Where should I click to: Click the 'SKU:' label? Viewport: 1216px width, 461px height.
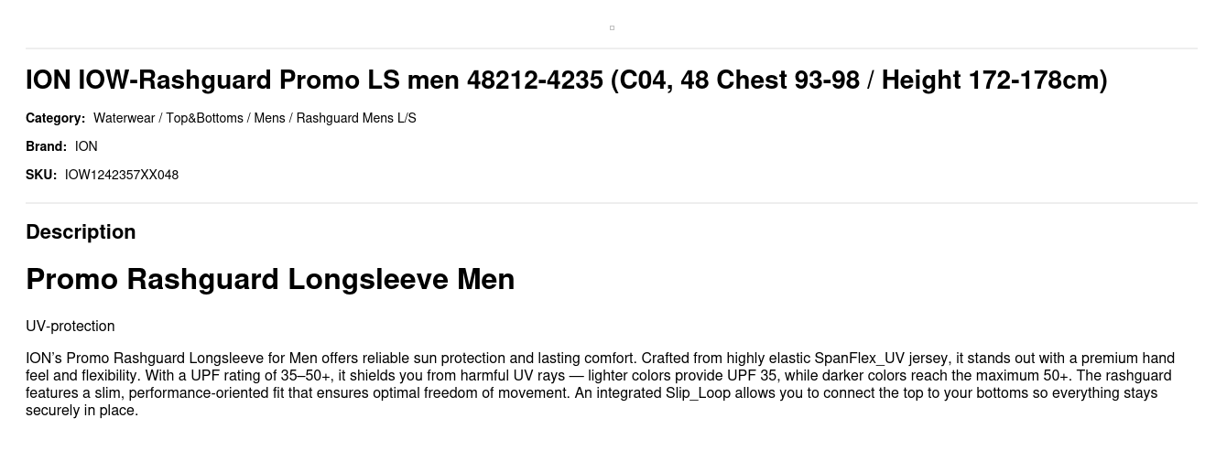(x=41, y=175)
